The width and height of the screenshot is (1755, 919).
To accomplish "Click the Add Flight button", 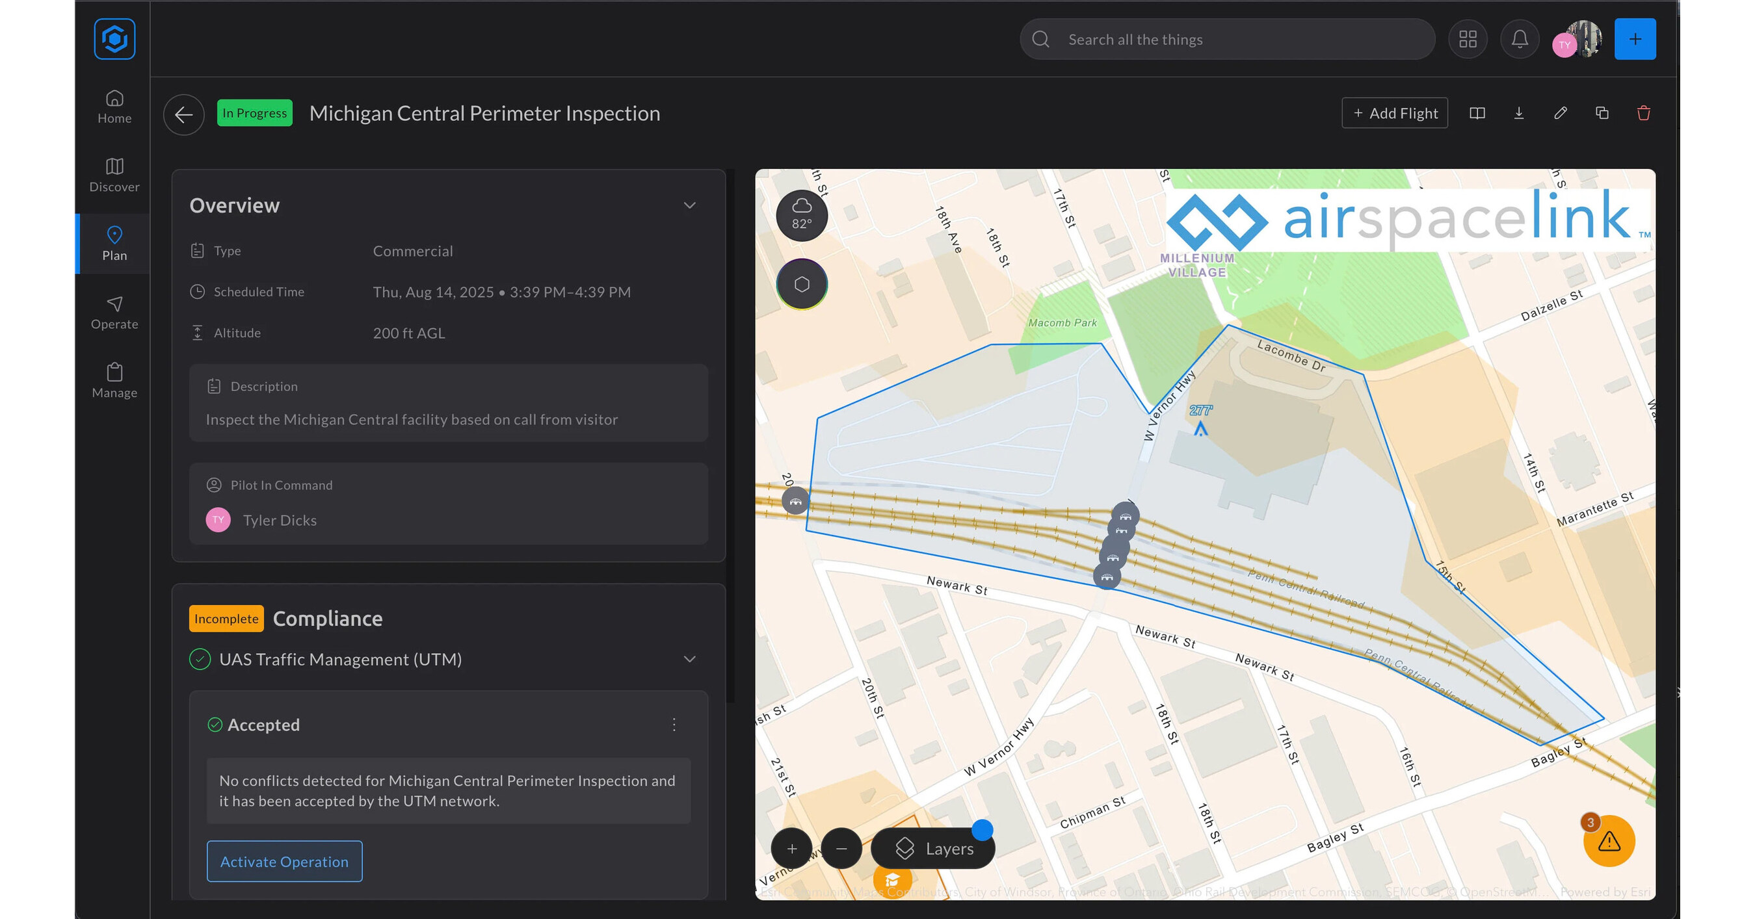I will click(1395, 113).
